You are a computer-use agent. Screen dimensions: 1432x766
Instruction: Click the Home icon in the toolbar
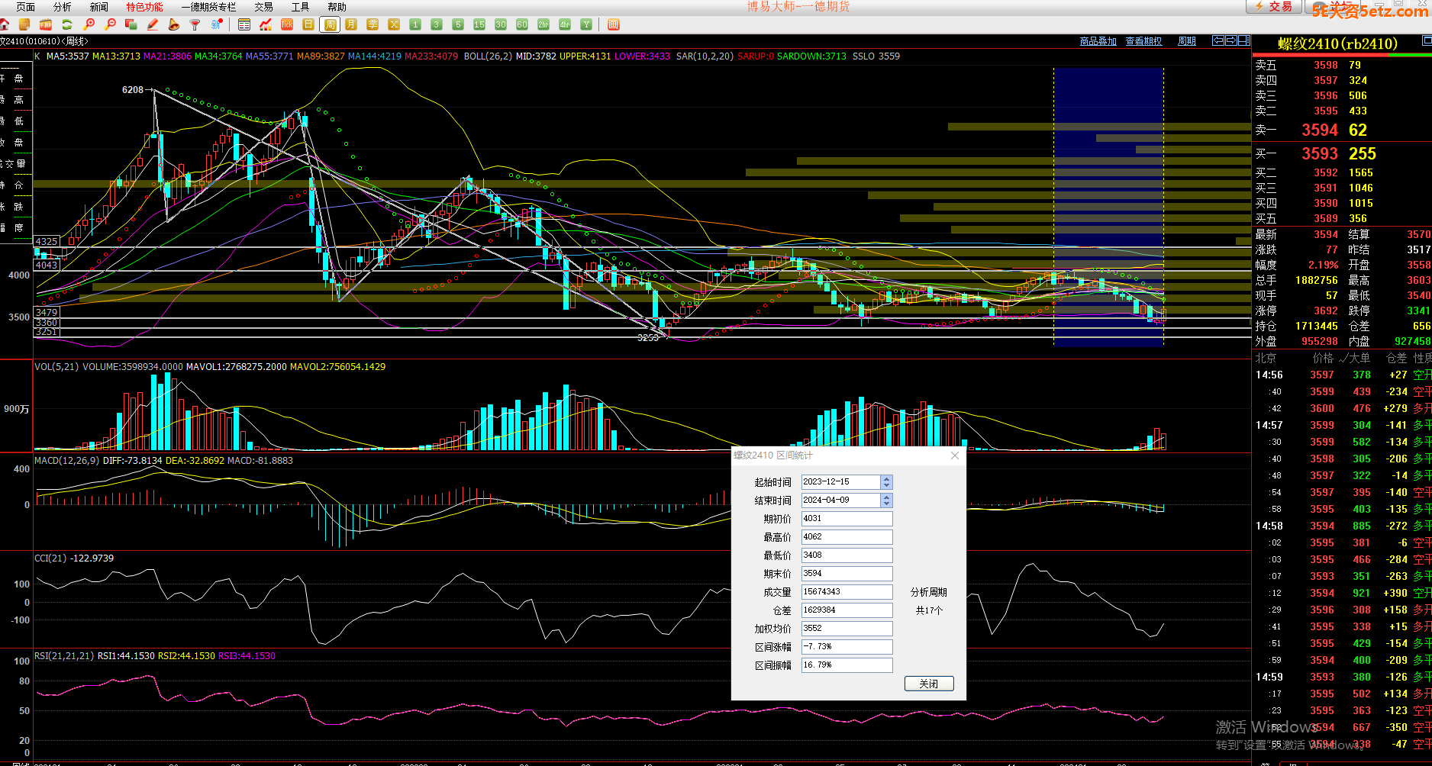(x=5, y=24)
